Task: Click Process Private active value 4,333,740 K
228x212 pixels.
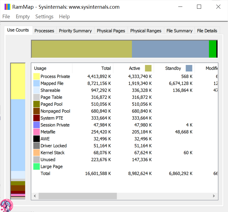Action: point(140,76)
